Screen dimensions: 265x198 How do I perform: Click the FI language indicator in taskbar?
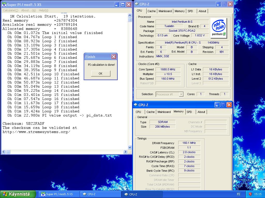pyautogui.click(x=238, y=194)
